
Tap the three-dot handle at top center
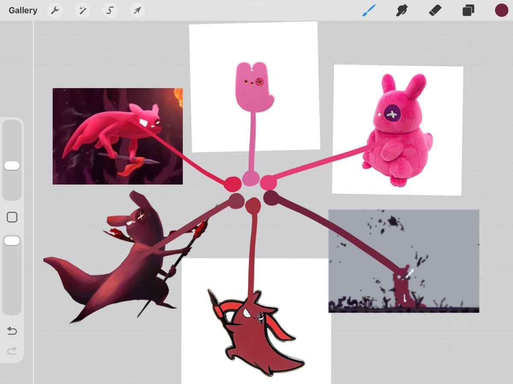pyautogui.click(x=256, y=4)
